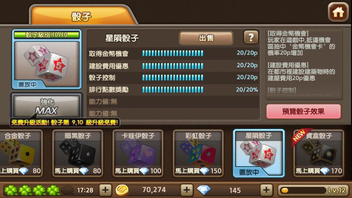
Task: Click the 預覽骰子效果 button
Action: point(304,111)
